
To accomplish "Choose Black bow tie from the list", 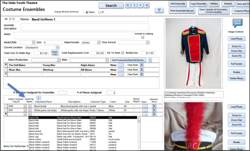I will (83, 134).
